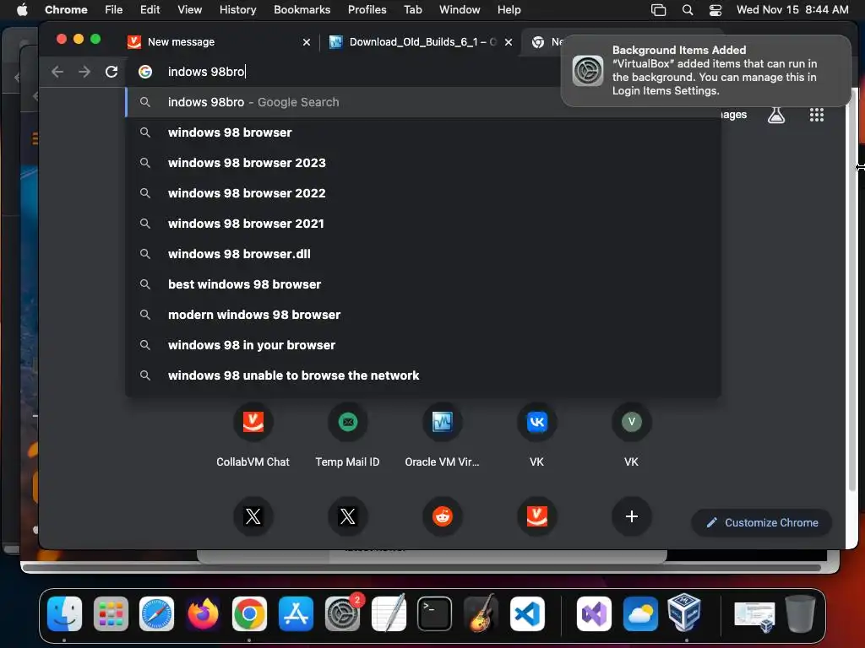Select 'windows 98 unable to browse the network'

423,375
